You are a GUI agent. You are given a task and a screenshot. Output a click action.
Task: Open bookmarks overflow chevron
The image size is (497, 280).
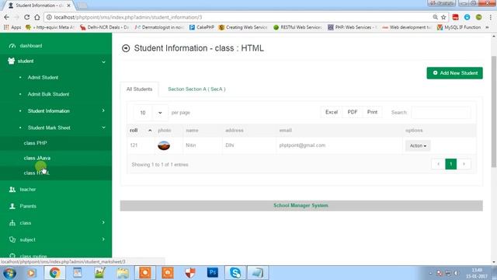tap(487, 27)
